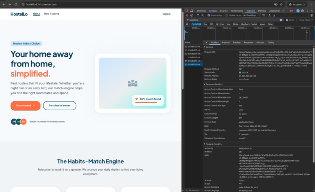Toggle the CSS type filter
Image resolution: width=315 pixels, height=192 pixels.
point(211,24)
